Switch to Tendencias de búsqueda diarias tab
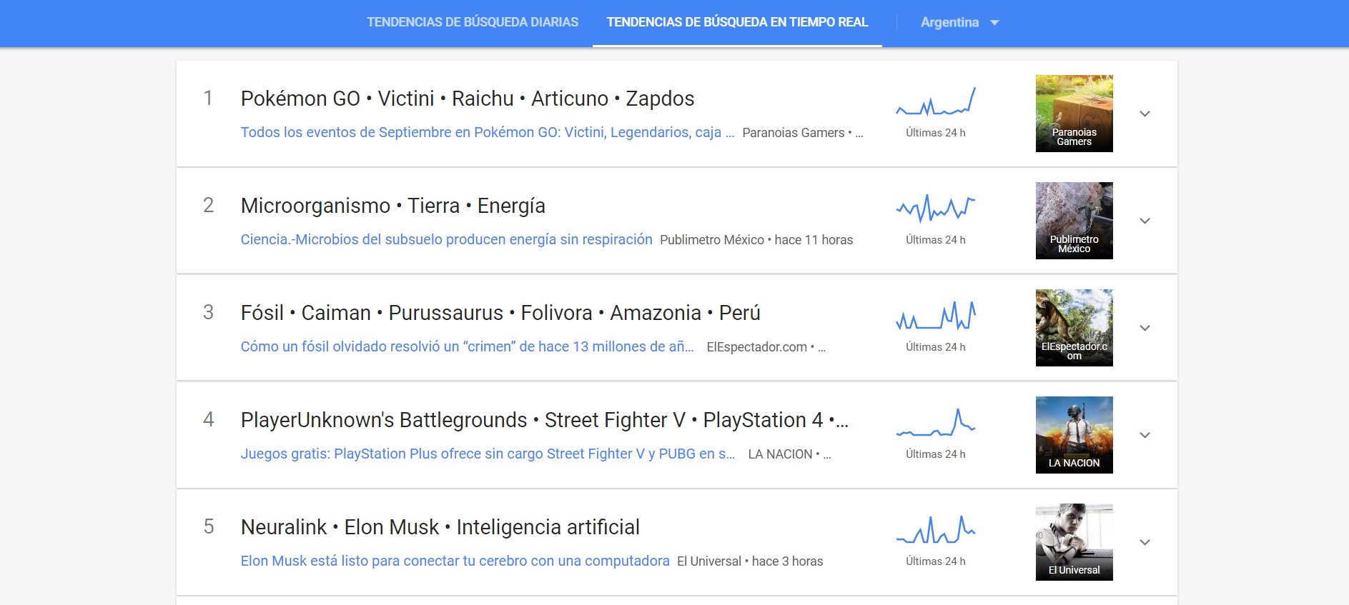The height and width of the screenshot is (605, 1349). [473, 22]
